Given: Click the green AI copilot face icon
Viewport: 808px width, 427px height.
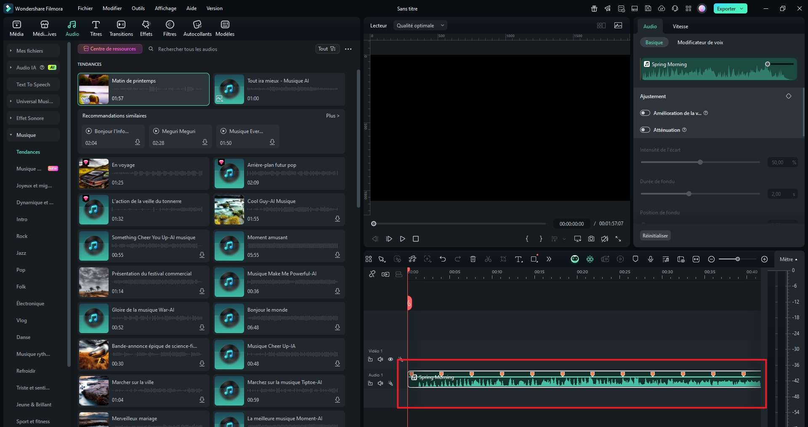Looking at the screenshot, I should 575,259.
